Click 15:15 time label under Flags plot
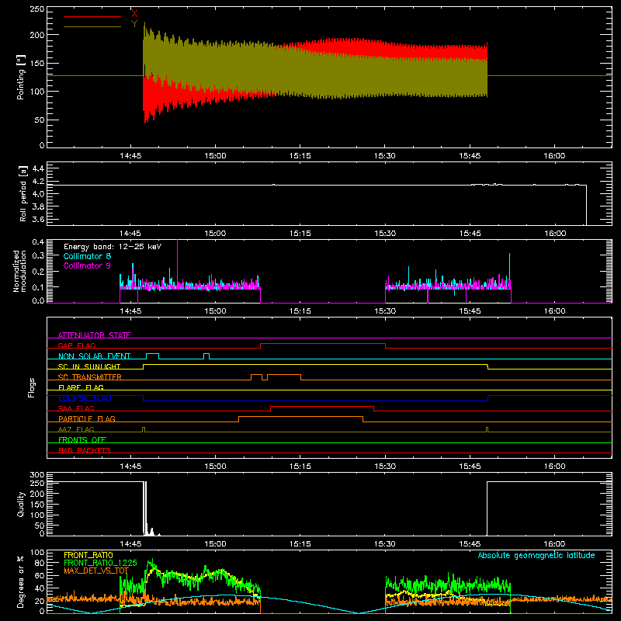 click(300, 467)
